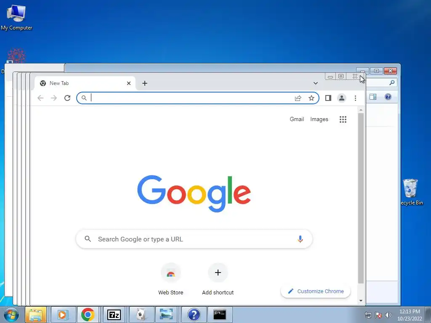Select the New Tab tab
Viewport: 431px width, 323px height.
(85, 83)
